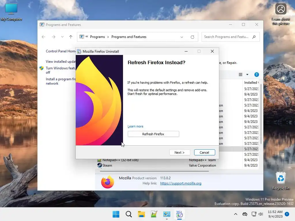The height and width of the screenshot is (221, 295).
Task: Click Turn Windows features on or off
Action: tap(60, 70)
